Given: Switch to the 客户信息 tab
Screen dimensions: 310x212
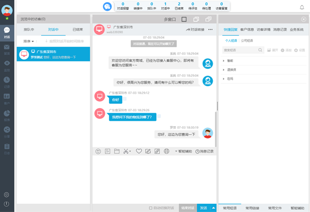Looking at the screenshot, I should pyautogui.click(x=247, y=29).
